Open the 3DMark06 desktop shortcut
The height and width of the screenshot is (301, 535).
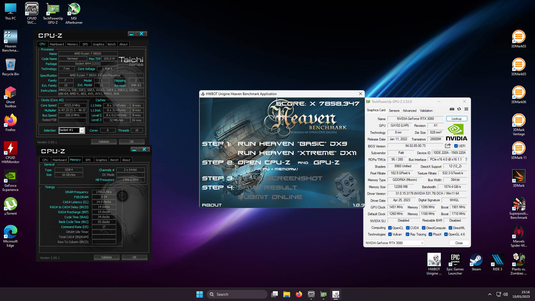pos(519,95)
